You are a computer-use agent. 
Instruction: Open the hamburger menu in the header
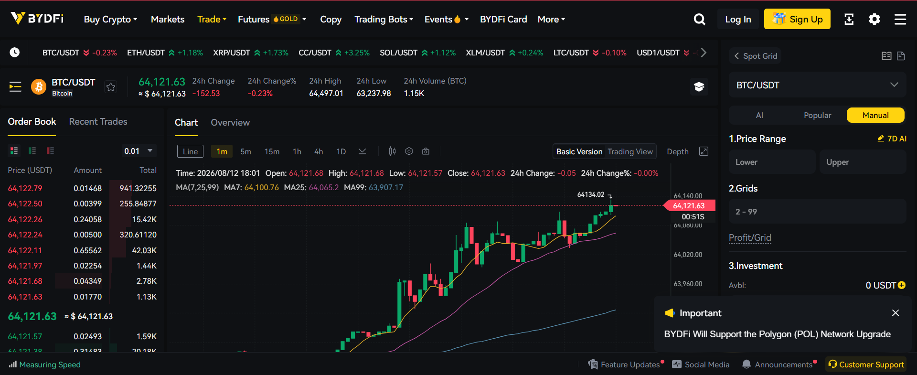click(900, 19)
